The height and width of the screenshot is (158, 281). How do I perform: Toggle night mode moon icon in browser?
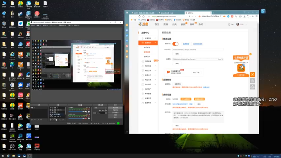coord(236,16)
